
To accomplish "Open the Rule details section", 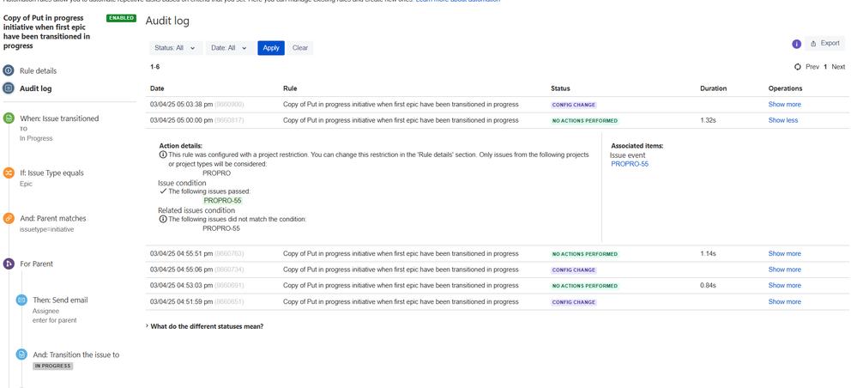I will 39,71.
